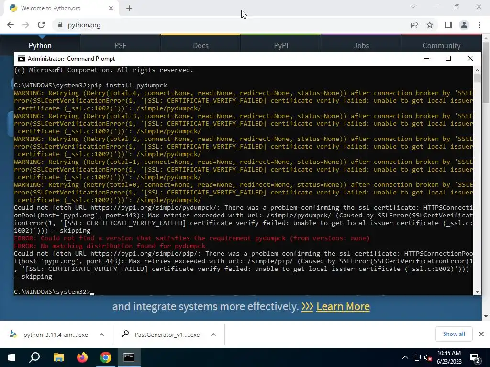
Task: Minimize the Command Prompt window
Action: pos(426,58)
